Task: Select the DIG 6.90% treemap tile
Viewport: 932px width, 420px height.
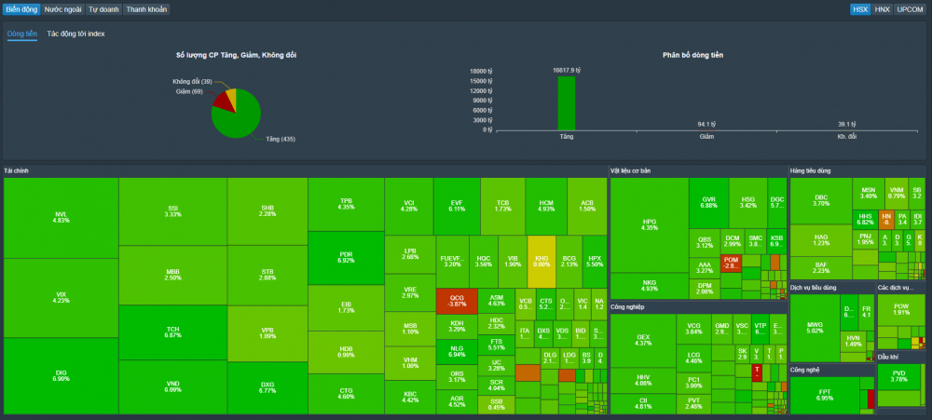Action: click(62, 375)
